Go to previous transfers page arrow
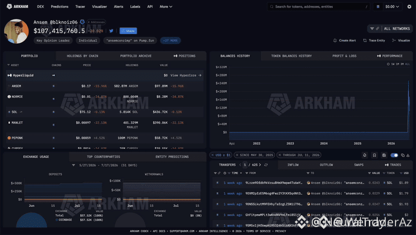 point(240,165)
